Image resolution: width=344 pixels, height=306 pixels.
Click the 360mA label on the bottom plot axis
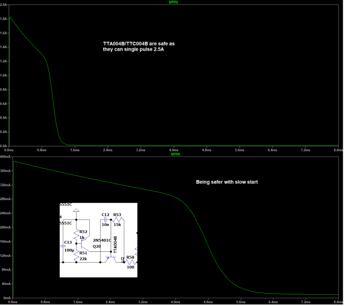point(5,171)
